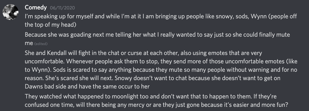Screen dimensions: 309x111
Task: Select message starting "They watched what happened"
Action: 156,101
